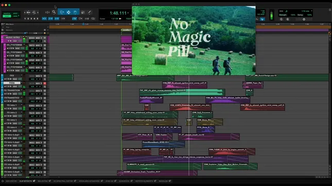This screenshot has width=332, height=186.
Task: Select the FXS5 track name
Action: 12,83
